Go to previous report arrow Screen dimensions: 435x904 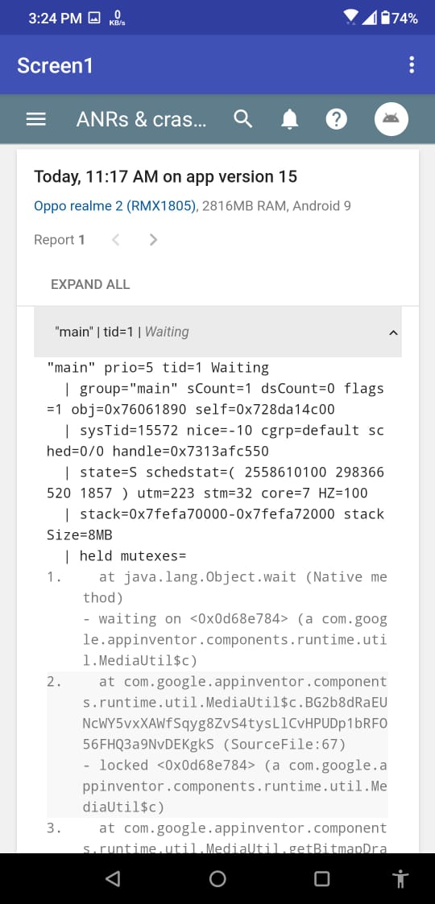[x=115, y=240]
